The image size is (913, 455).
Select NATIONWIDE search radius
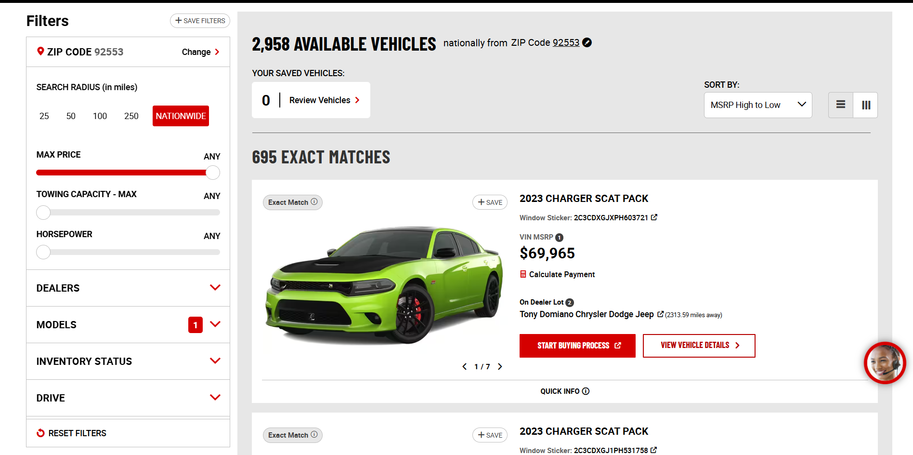[181, 116]
